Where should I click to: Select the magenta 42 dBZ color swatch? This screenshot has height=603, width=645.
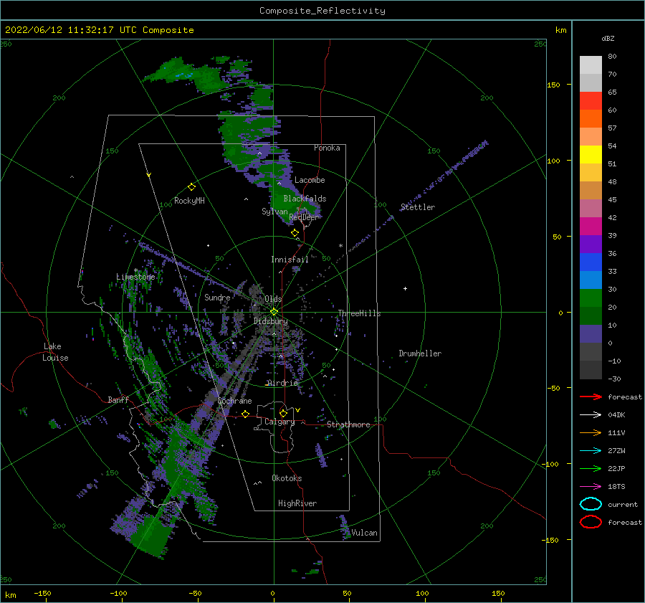point(591,227)
